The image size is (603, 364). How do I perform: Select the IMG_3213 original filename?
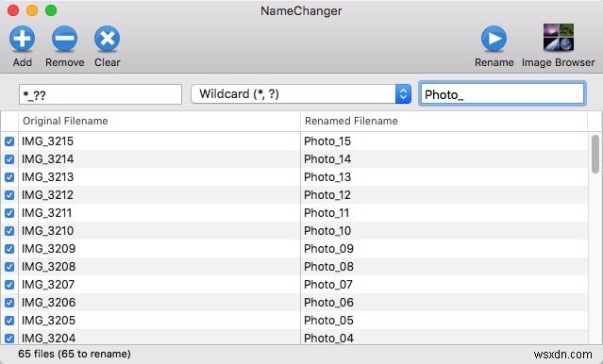click(47, 177)
